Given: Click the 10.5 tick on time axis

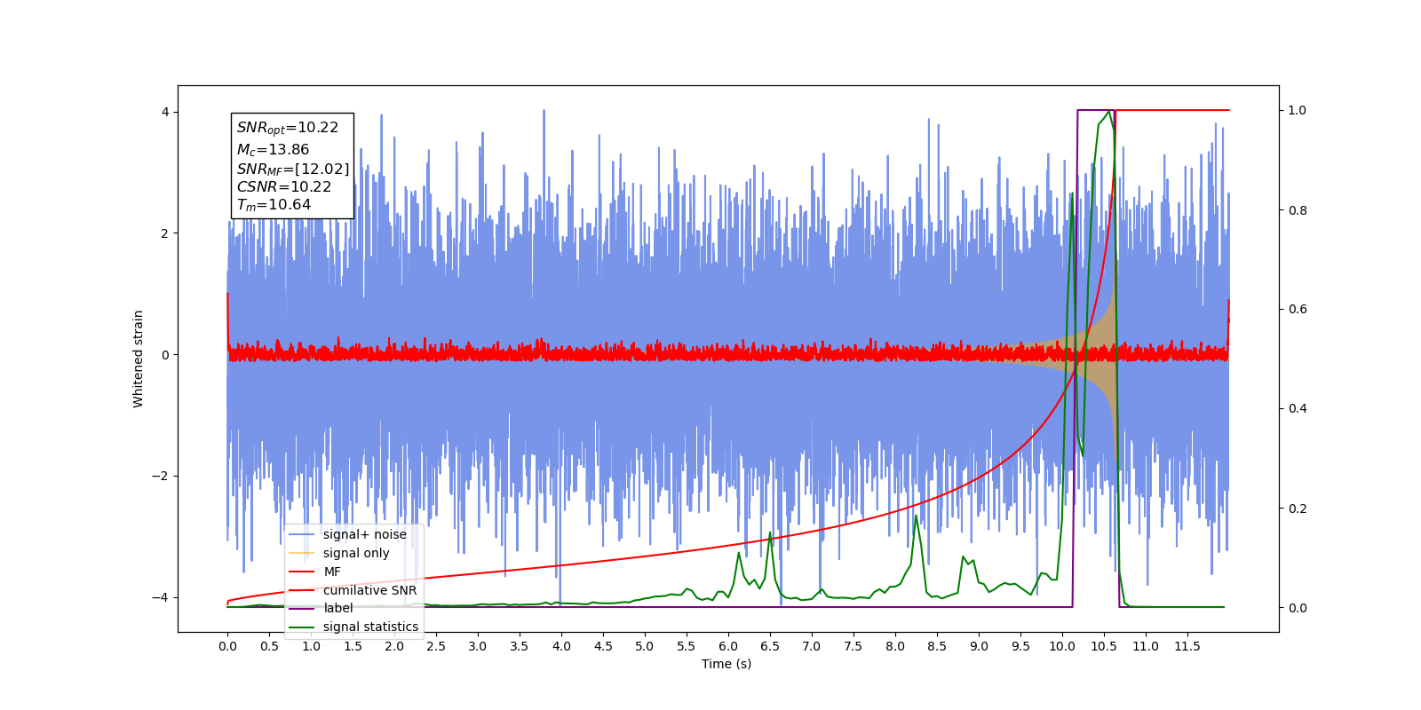Looking at the screenshot, I should (x=1104, y=646).
